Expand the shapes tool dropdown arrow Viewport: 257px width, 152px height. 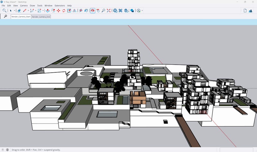pyautogui.click(x=43, y=11)
